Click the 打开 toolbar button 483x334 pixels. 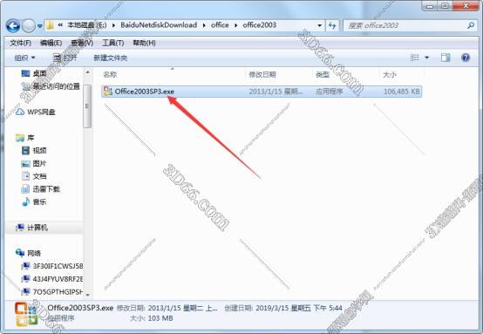[65, 58]
